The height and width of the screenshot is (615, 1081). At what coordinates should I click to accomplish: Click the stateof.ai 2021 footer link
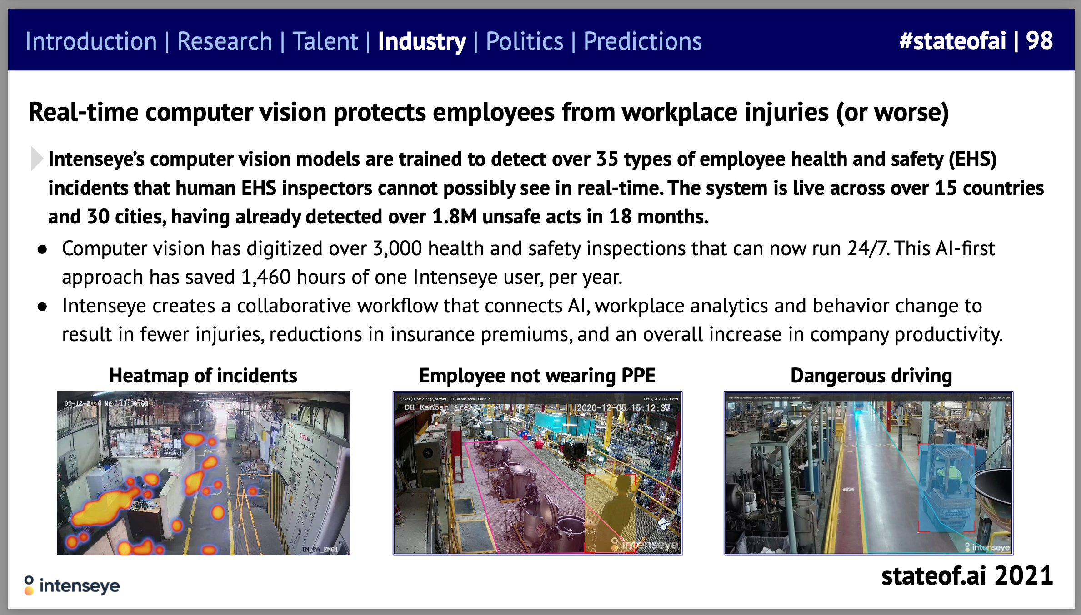tap(966, 575)
